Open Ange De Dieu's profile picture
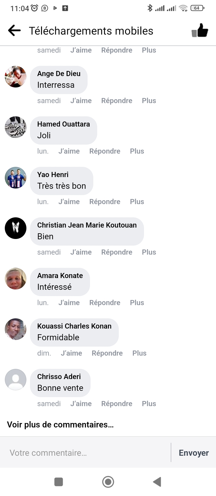 [x=16, y=77]
